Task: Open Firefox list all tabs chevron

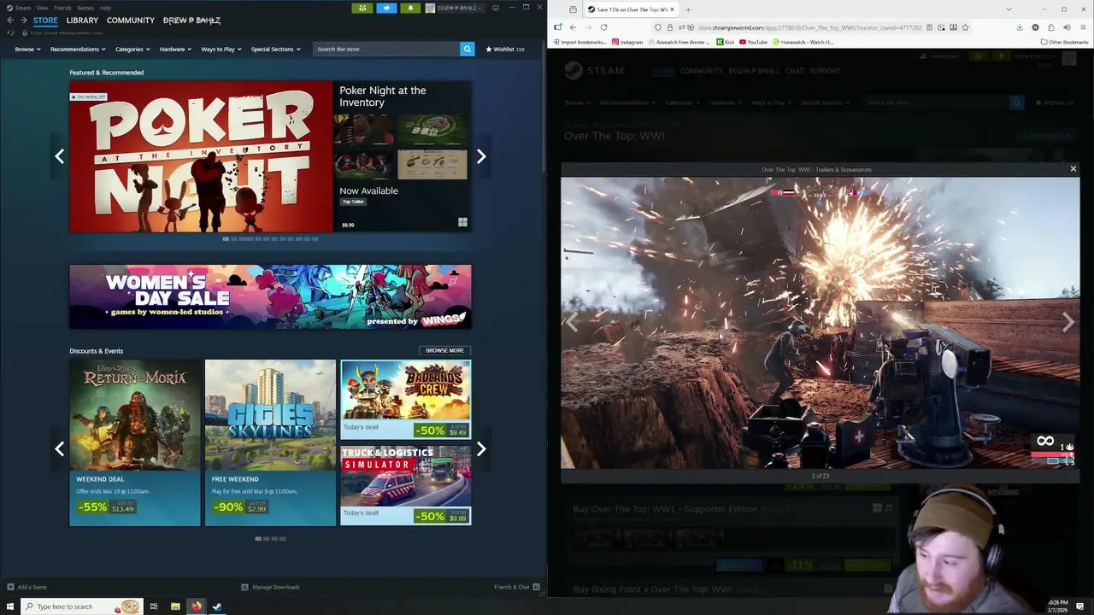Action: coord(1009,9)
